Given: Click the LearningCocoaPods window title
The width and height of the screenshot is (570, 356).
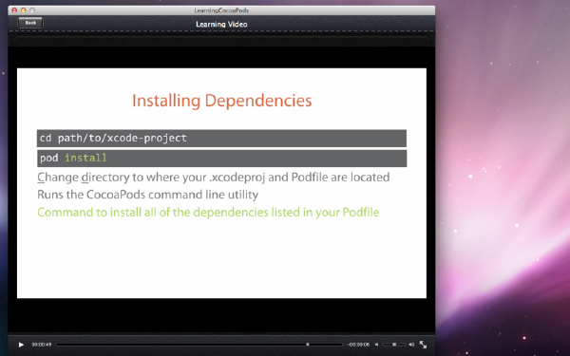Looking at the screenshot, I should (x=221, y=10).
